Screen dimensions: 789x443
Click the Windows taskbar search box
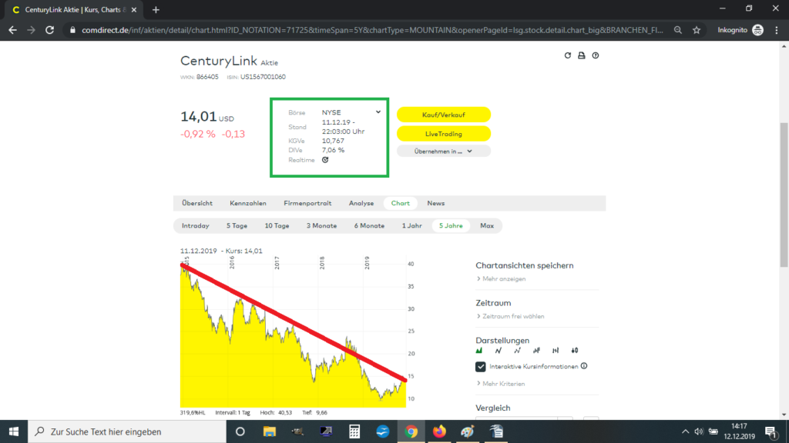point(127,431)
